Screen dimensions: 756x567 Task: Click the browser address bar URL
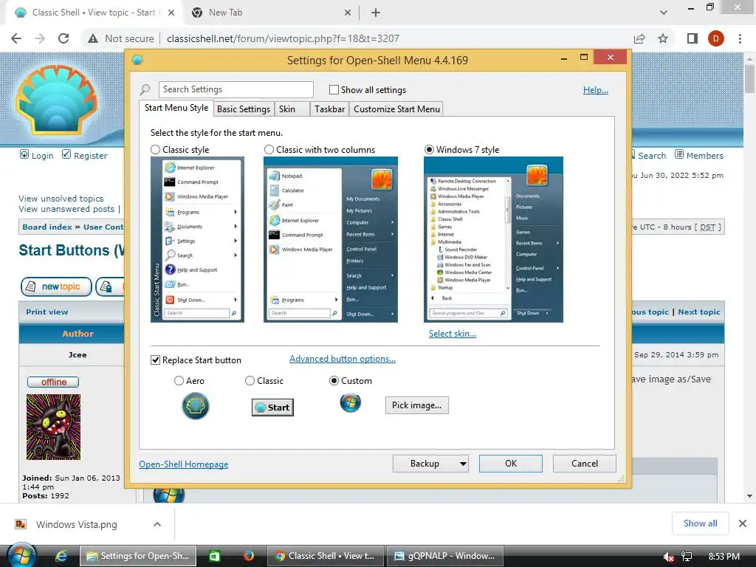pos(283,38)
